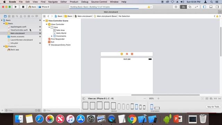Open the related items grid menu

point(44,16)
